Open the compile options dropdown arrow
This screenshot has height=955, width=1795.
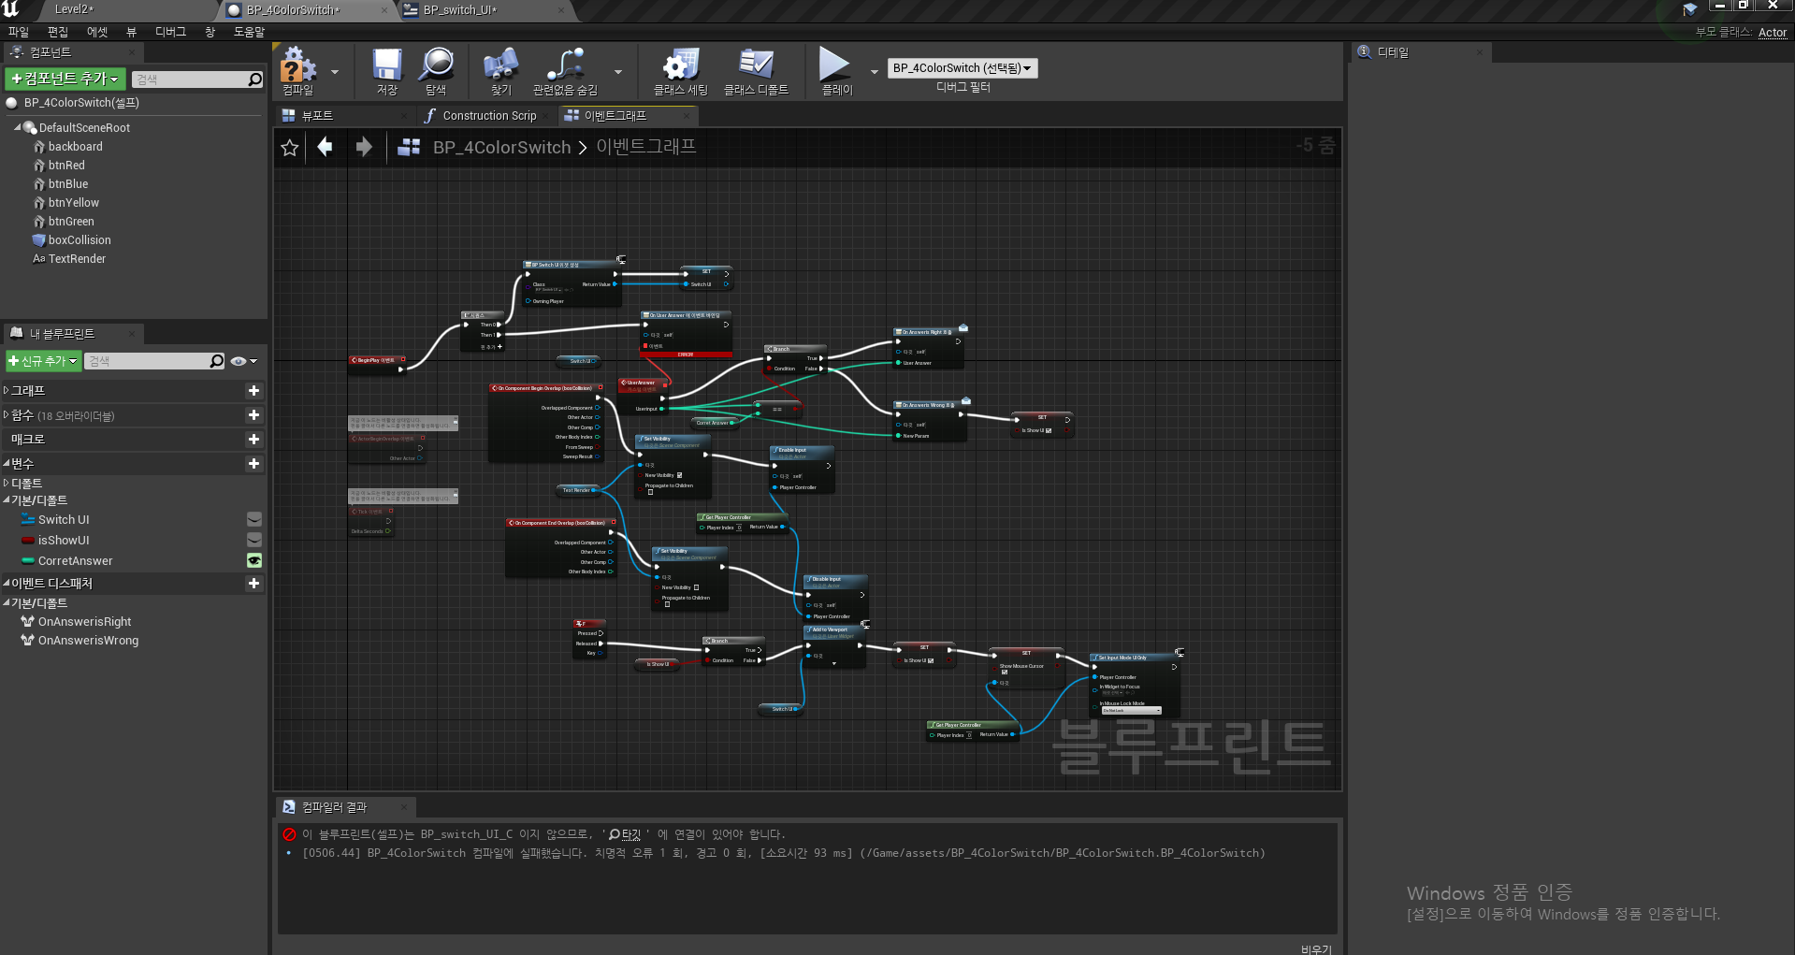coord(335,72)
